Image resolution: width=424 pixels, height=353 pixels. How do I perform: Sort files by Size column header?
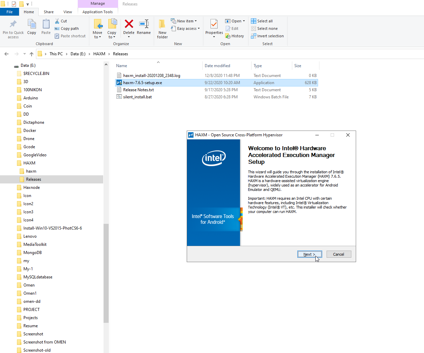coord(306,66)
